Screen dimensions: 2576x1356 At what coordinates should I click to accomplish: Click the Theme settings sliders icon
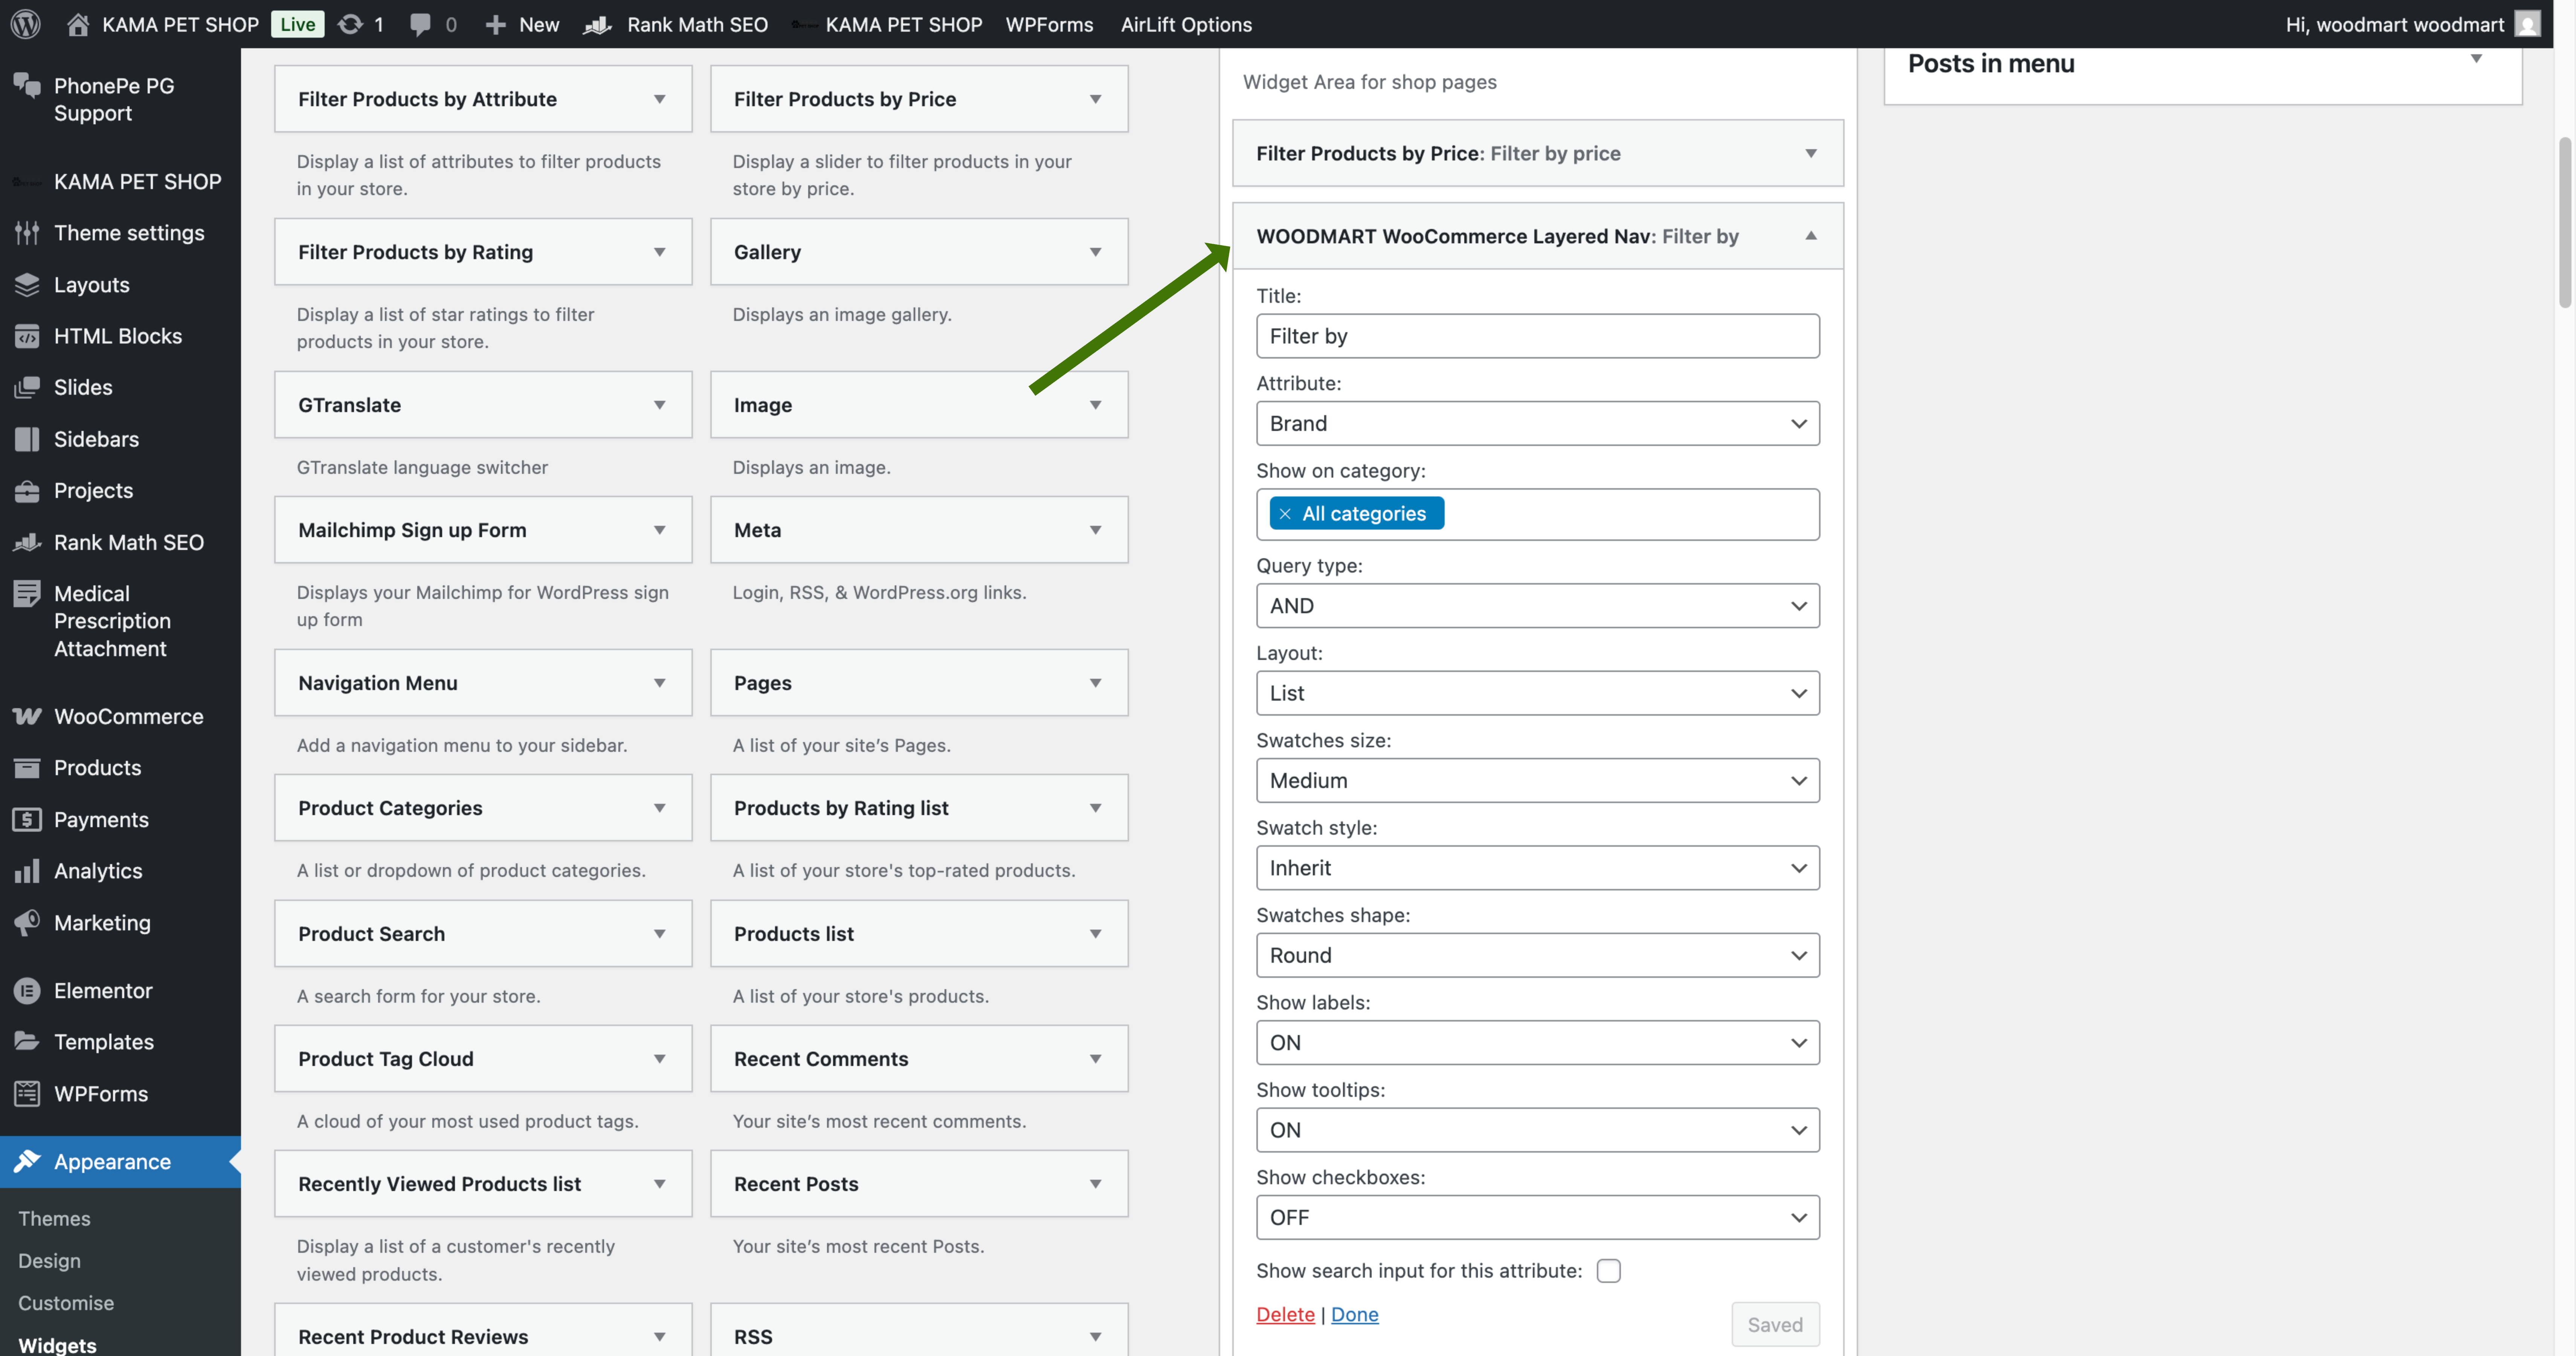27,233
